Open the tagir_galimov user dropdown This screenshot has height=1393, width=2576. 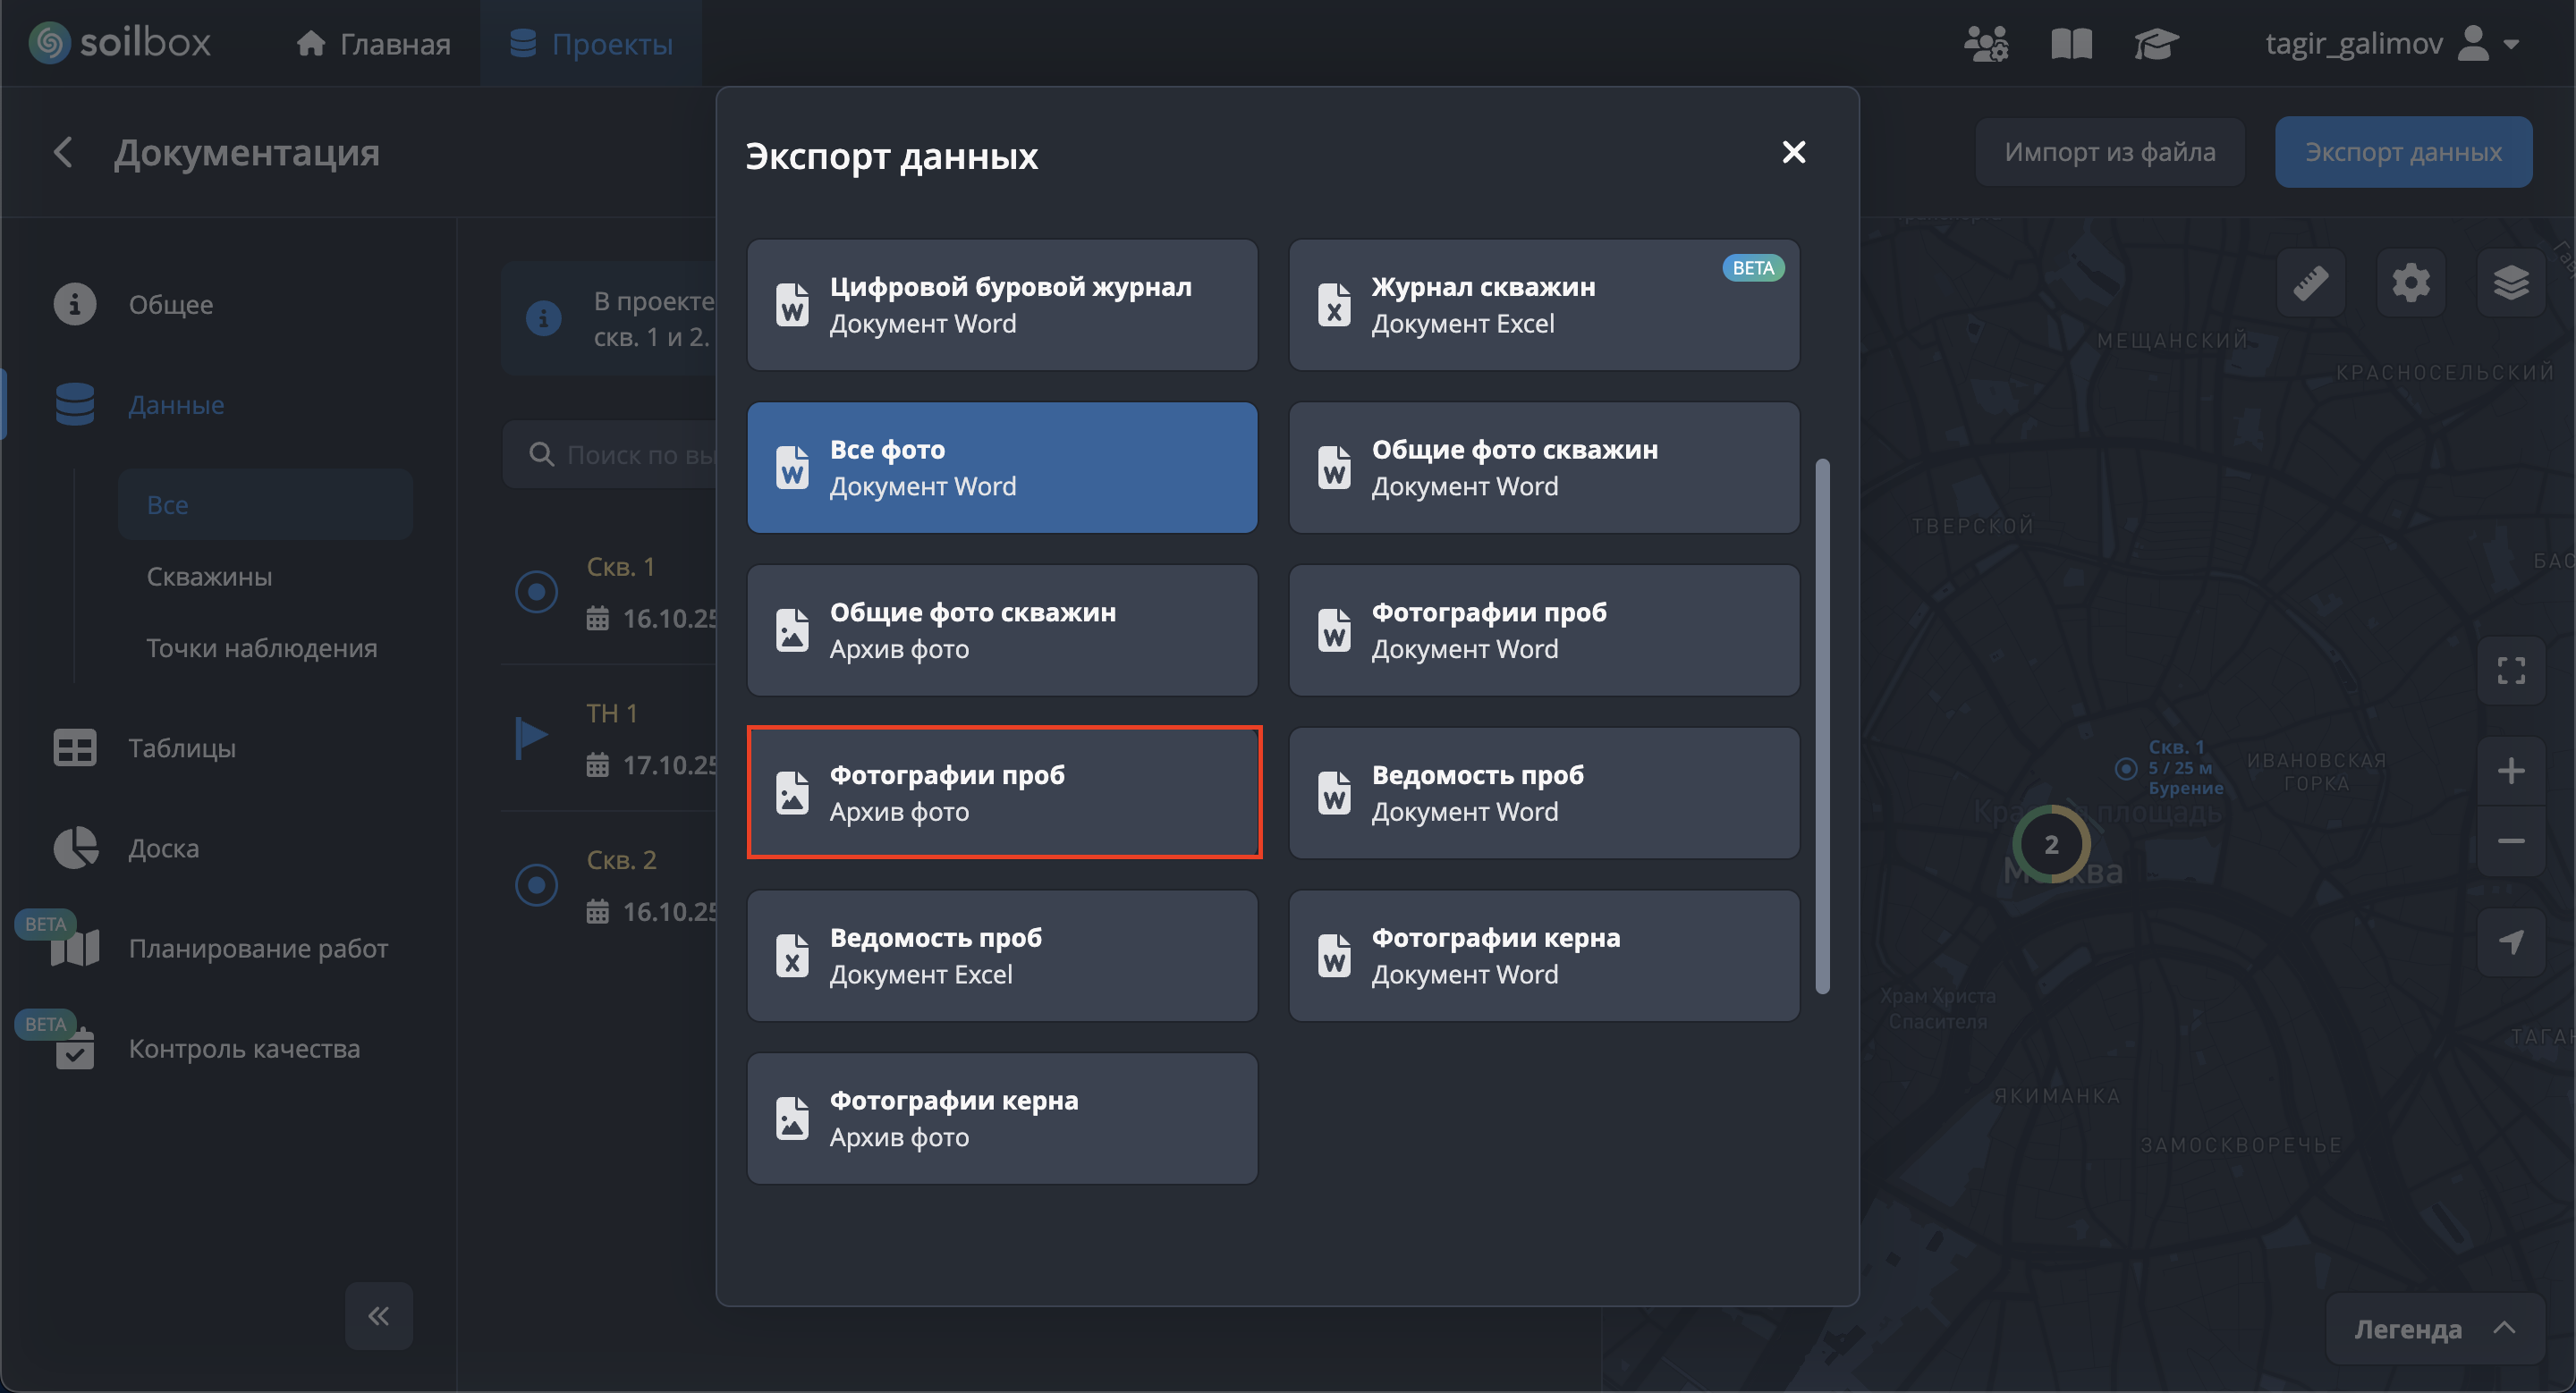pyautogui.click(x=2391, y=44)
